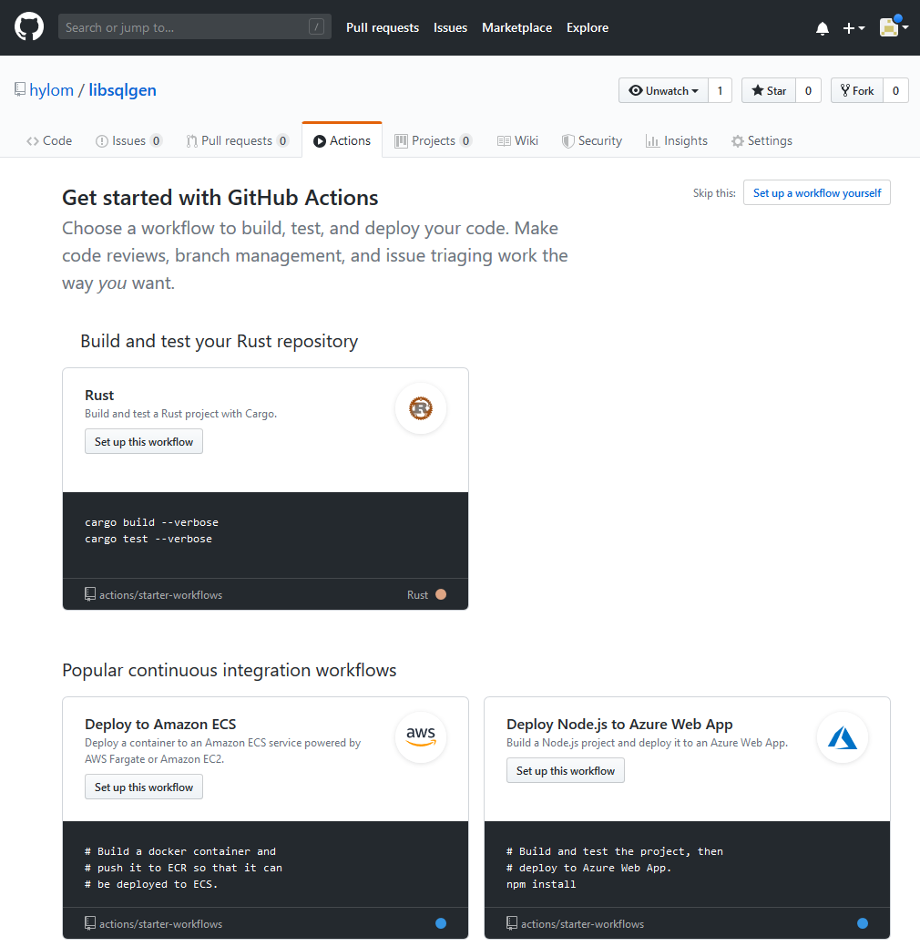Click the star count 0
Screen dimensions: 920x947
[x=808, y=90]
